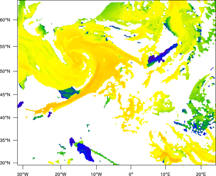
Task: Click the 40°N latitude axis label
Action: 5,118
